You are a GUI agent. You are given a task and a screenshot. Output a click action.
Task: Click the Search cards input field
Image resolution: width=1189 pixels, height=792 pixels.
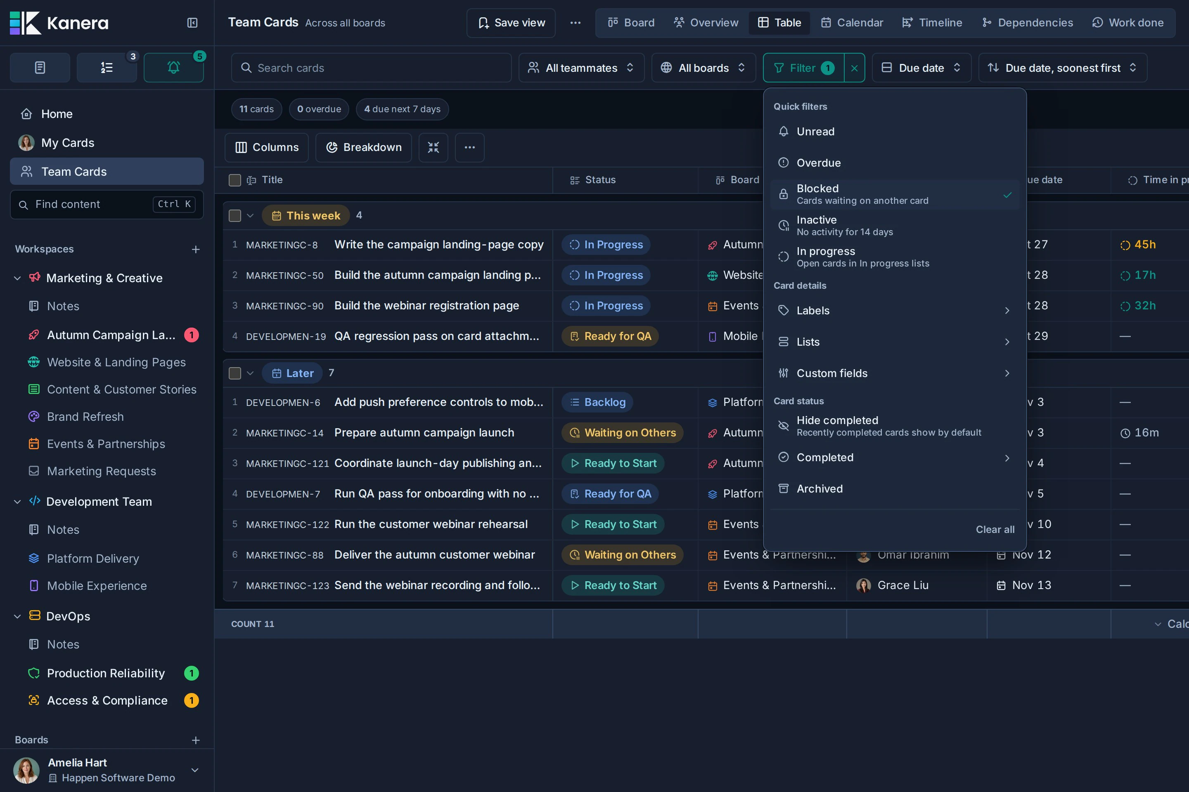pyautogui.click(x=371, y=68)
